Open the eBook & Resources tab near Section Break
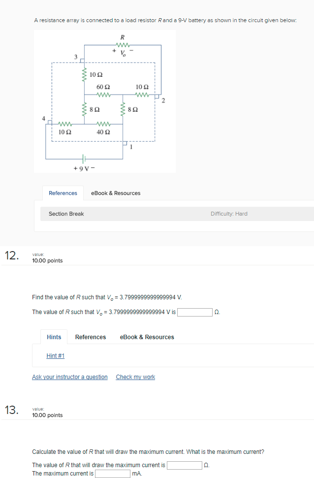 pyautogui.click(x=116, y=193)
